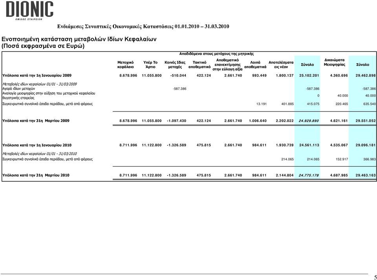The width and height of the screenshot is (377, 280).
Task: Select the value '152.917'
Action: coord(342,159)
